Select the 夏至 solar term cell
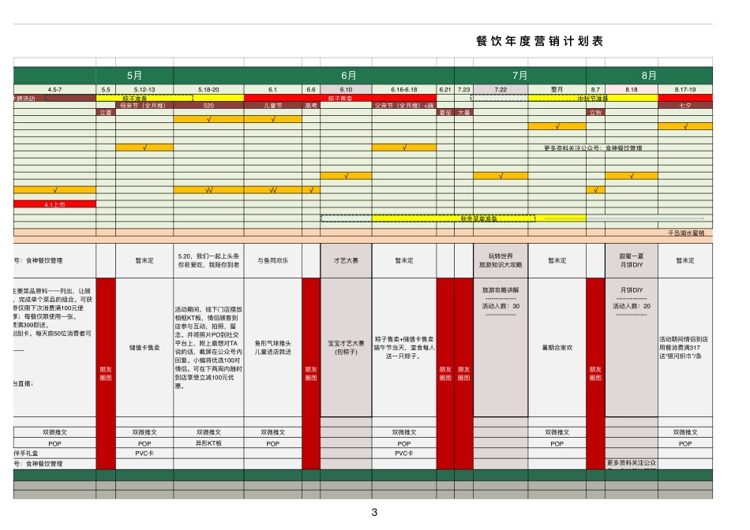This screenshot has width=750, height=530. coord(445,112)
